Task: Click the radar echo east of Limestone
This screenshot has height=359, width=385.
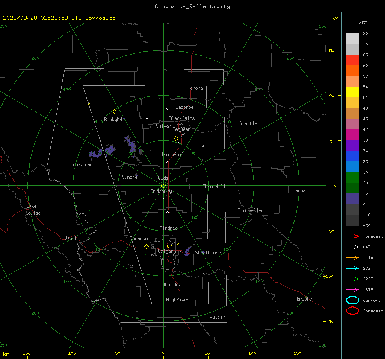Action: click(x=96, y=154)
